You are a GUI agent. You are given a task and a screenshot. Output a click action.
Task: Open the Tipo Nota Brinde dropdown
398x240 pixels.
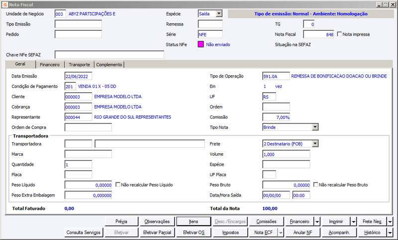[315, 127]
